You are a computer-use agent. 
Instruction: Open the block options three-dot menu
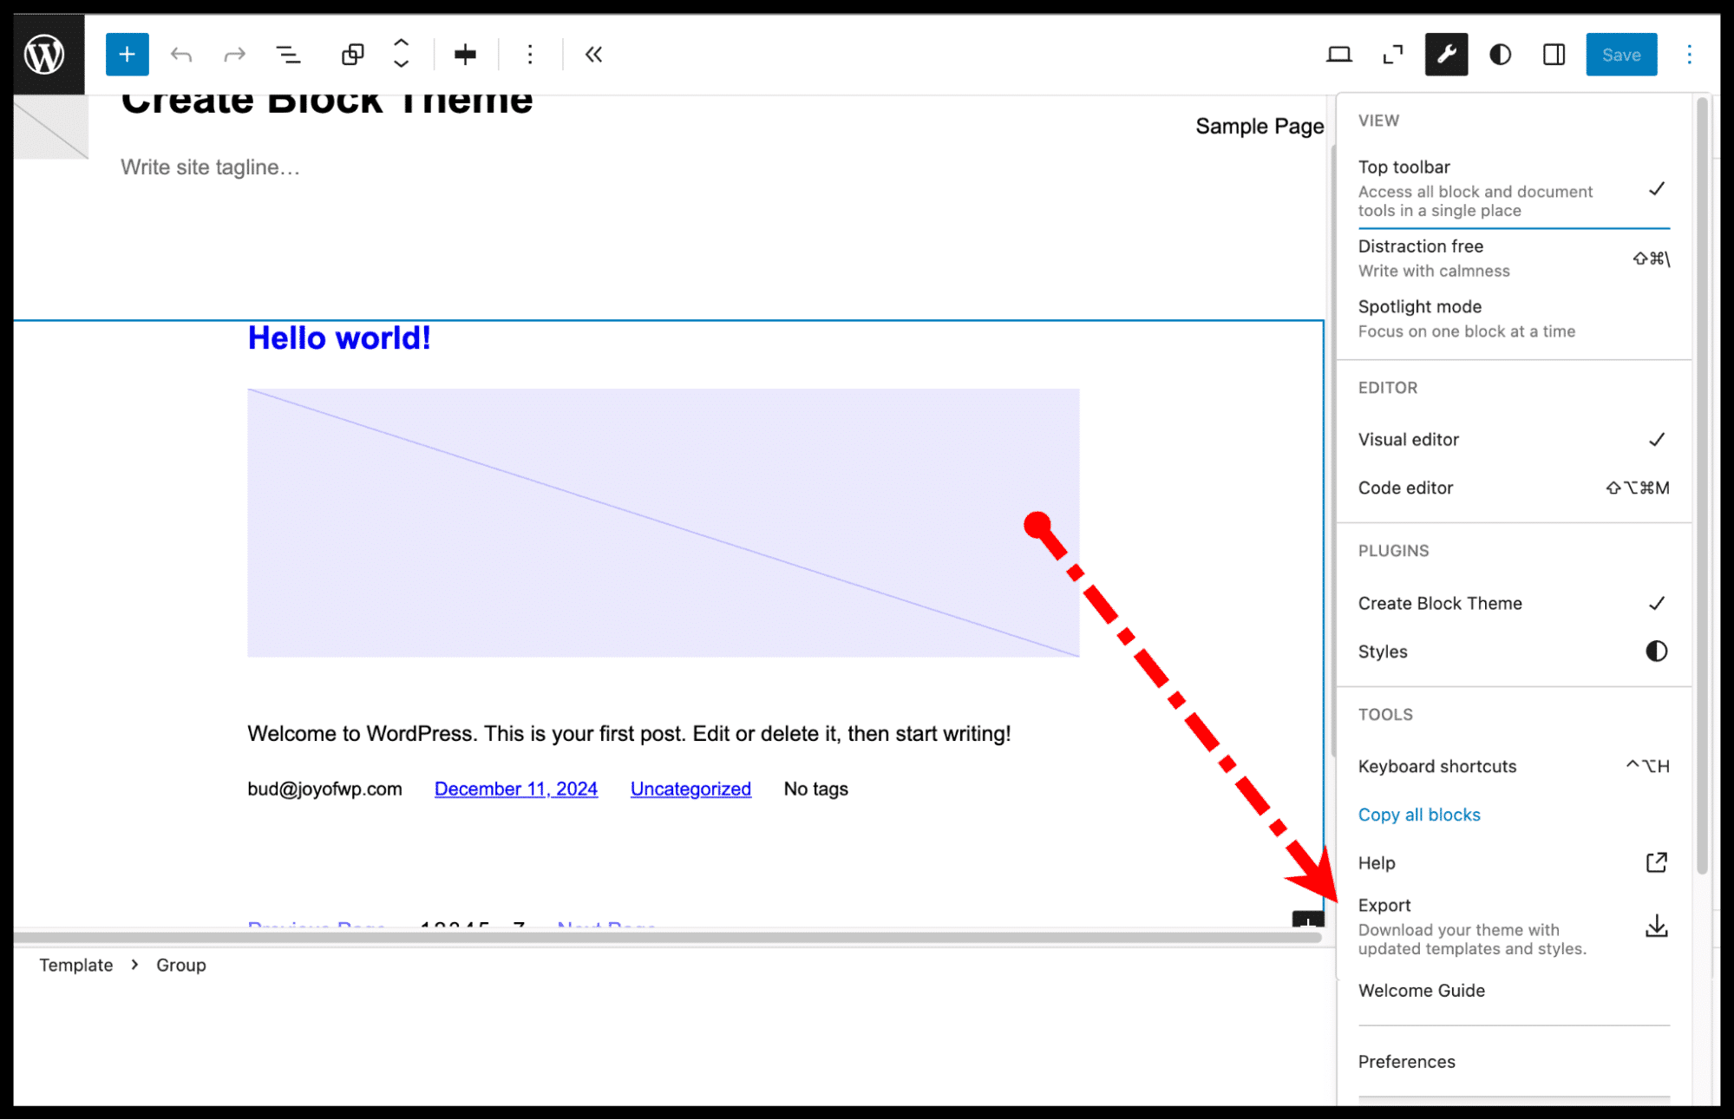pos(530,55)
